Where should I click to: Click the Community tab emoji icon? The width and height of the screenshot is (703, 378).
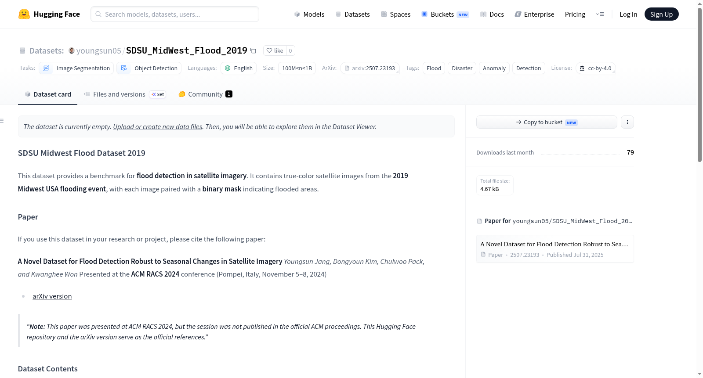(x=182, y=94)
